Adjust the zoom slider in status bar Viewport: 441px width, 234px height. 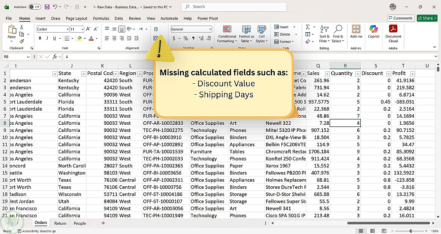[411, 231]
